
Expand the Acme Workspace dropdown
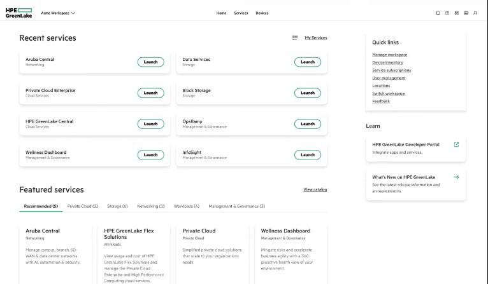[x=58, y=13]
